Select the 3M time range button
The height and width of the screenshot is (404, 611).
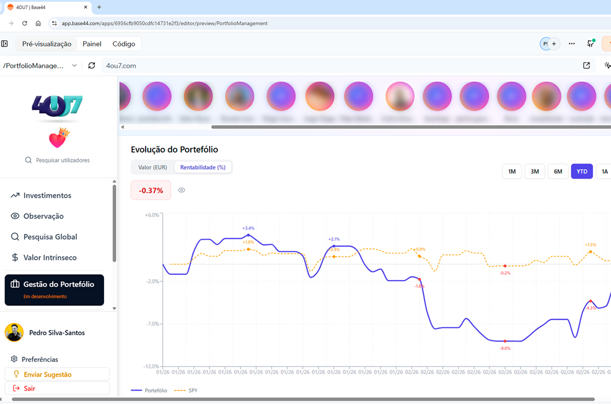[x=535, y=172]
